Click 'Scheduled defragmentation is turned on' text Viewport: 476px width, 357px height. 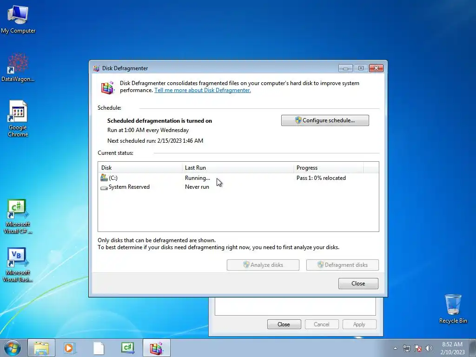(x=160, y=120)
